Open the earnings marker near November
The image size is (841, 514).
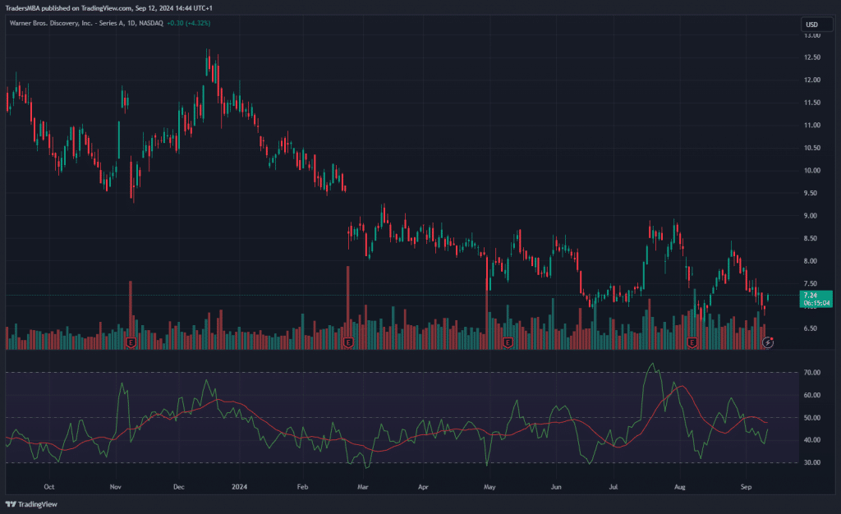pos(131,342)
